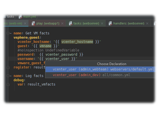
Task: Close the tasks: (web-vm) tab
Action: pos(25,23)
